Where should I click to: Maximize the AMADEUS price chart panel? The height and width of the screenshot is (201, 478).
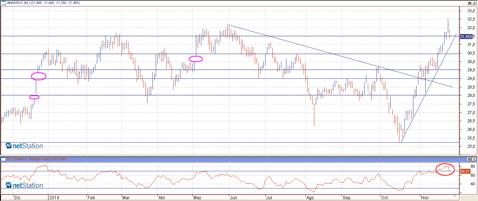(469, 3)
